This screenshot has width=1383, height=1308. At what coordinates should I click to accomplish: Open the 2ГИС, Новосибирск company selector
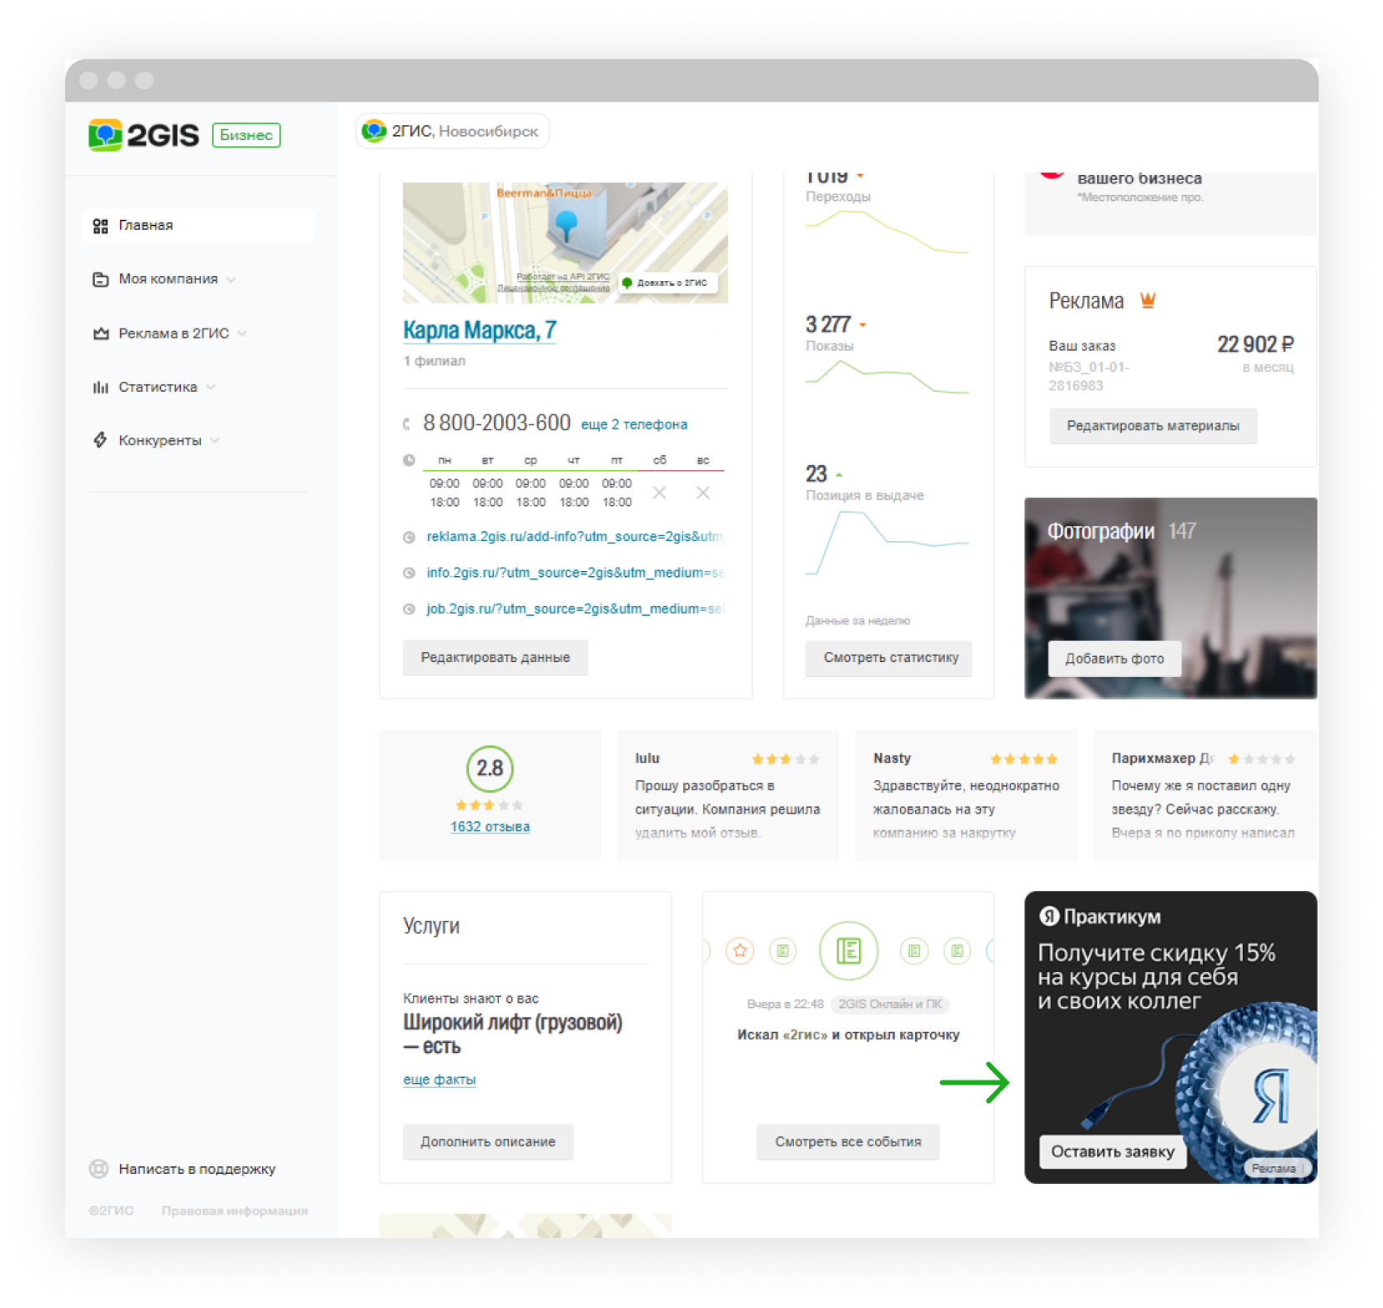coord(452,131)
